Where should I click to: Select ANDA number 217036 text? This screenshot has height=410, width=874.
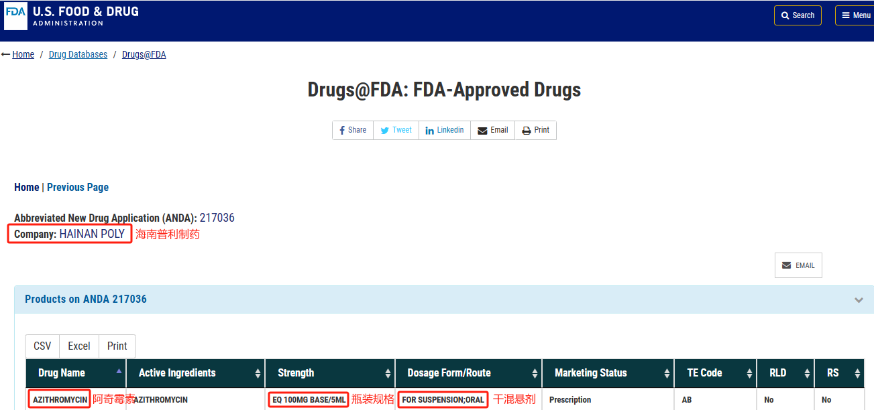[217, 218]
